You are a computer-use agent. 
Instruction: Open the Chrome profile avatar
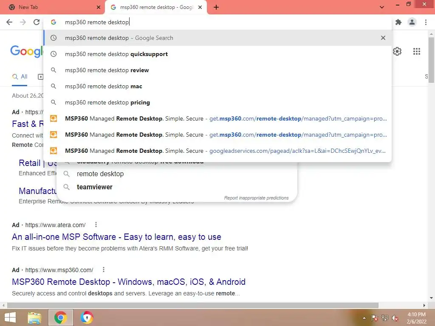(x=412, y=22)
